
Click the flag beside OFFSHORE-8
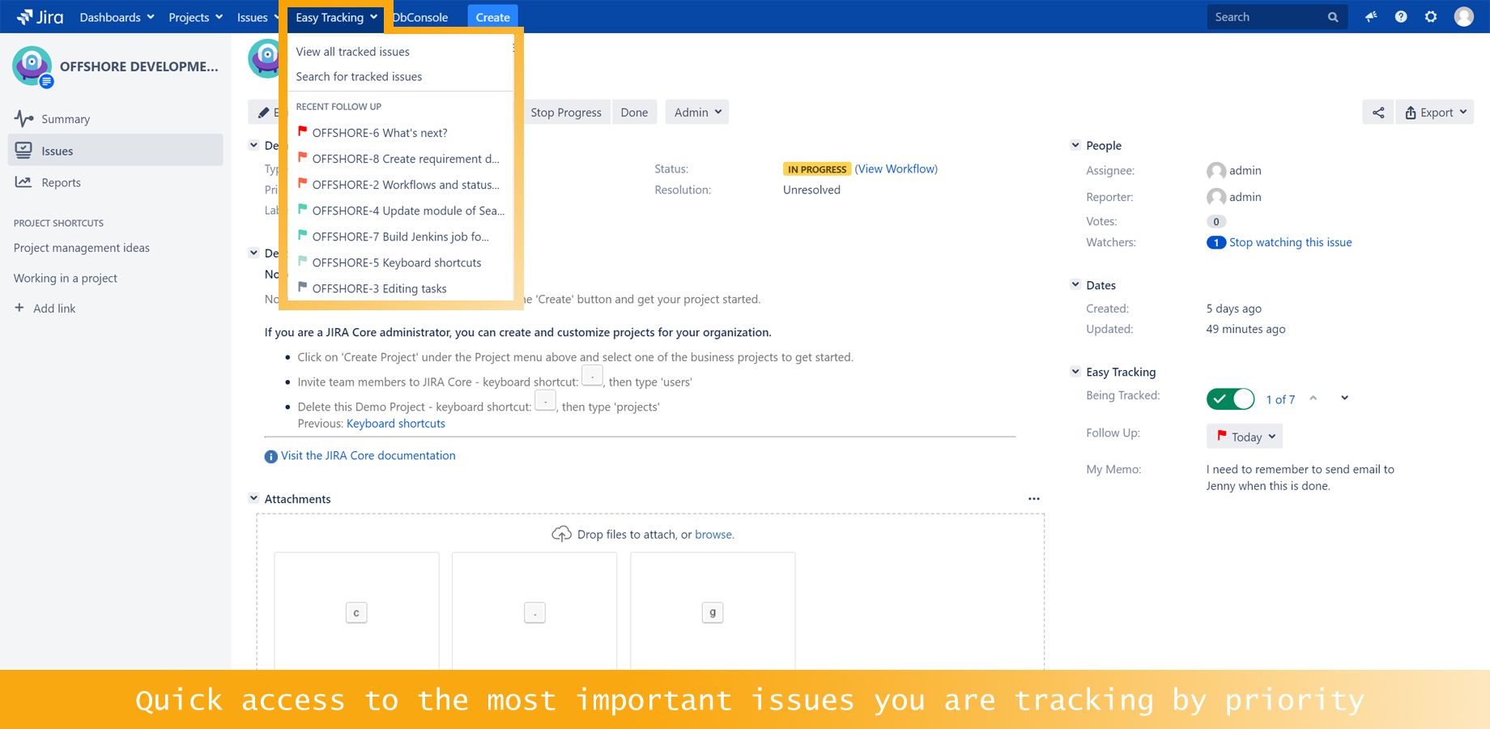click(302, 157)
